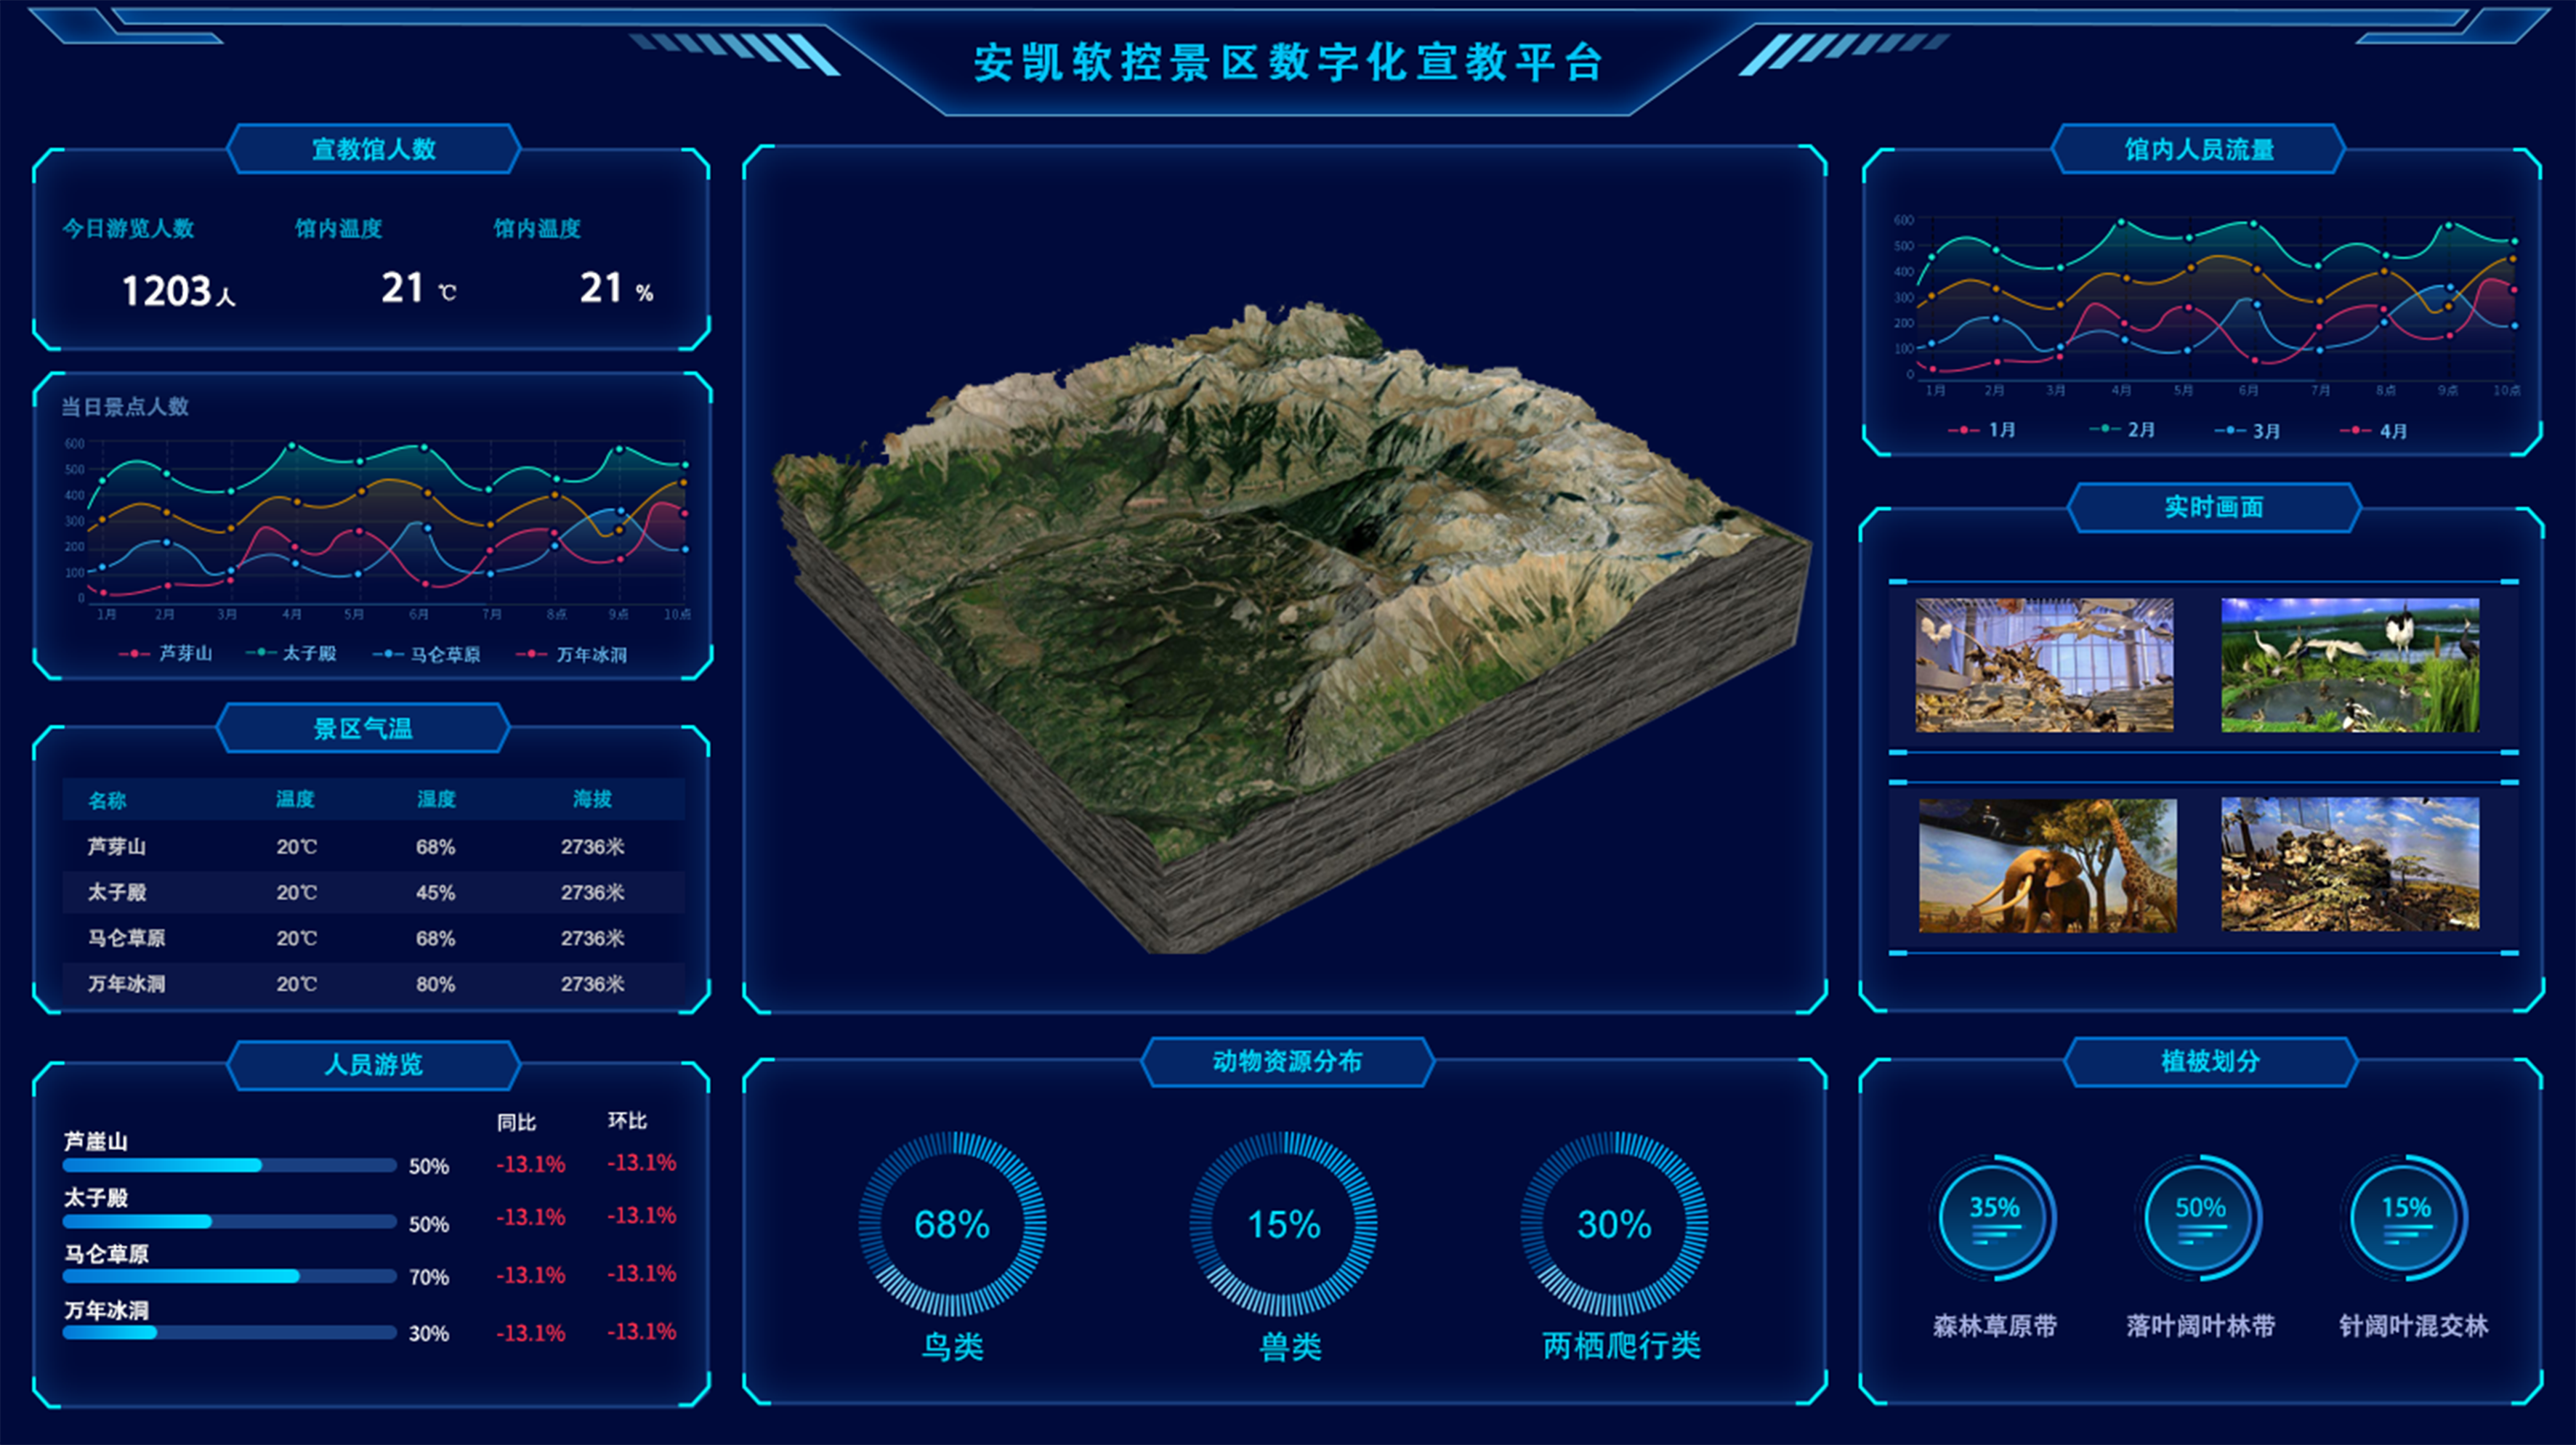The width and height of the screenshot is (2576, 1445).
Task: Click the 68% bird (鸟类) ring gauge
Action: click(x=952, y=1224)
